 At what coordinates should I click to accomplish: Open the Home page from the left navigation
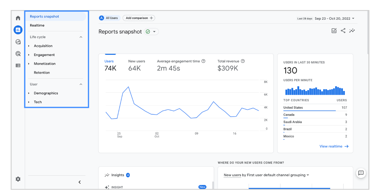pos(18,18)
